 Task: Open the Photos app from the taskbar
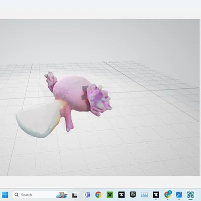[x=179, y=195]
